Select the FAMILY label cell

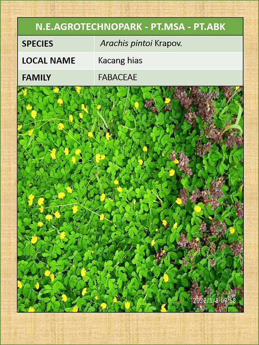tap(36, 78)
